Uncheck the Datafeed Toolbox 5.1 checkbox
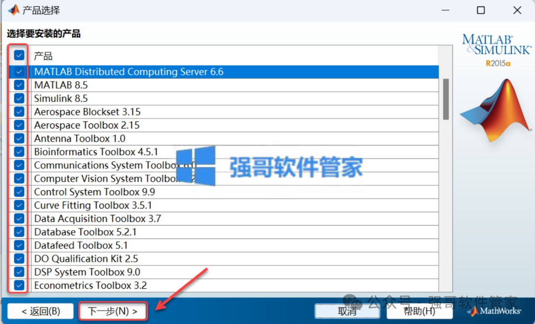 tap(19, 245)
